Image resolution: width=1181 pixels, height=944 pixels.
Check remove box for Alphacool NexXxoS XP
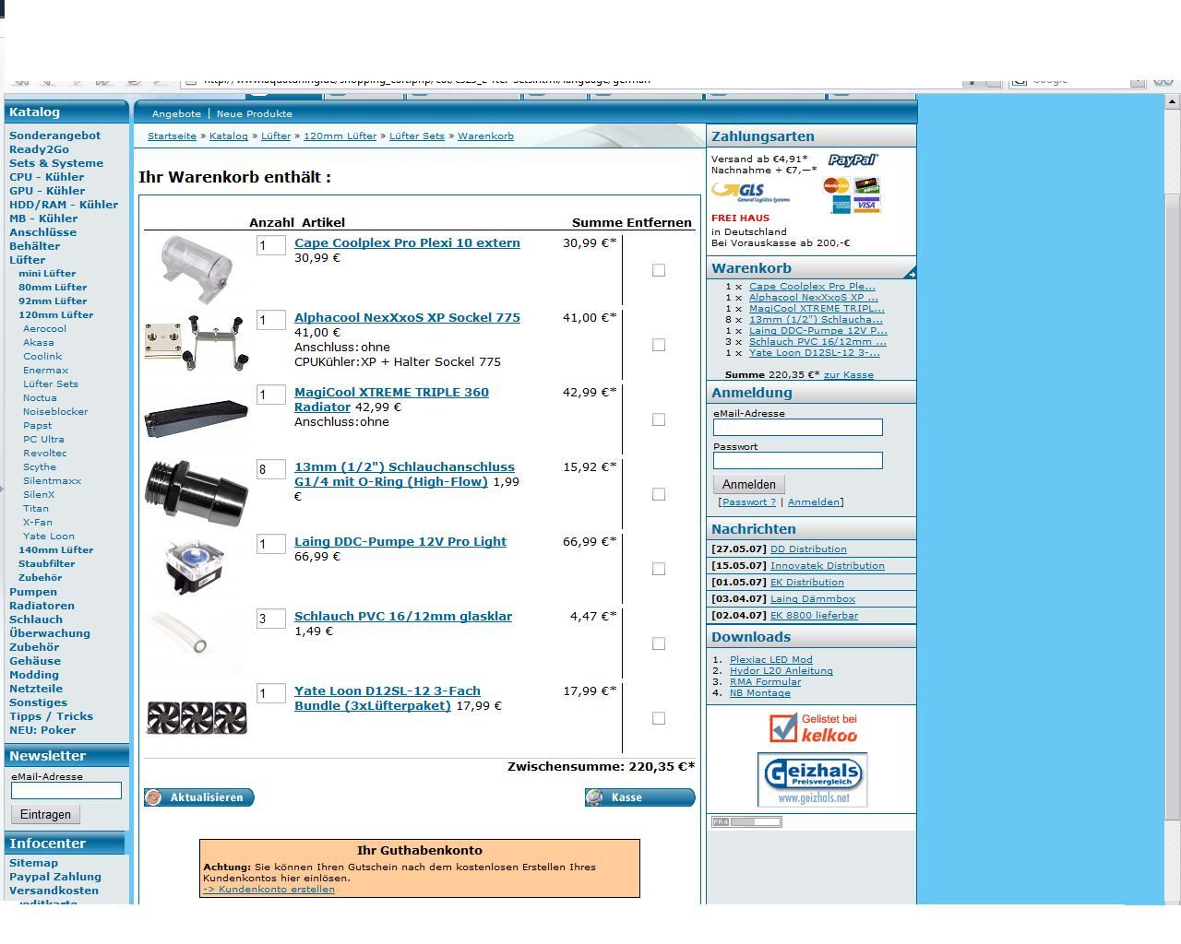coord(659,345)
